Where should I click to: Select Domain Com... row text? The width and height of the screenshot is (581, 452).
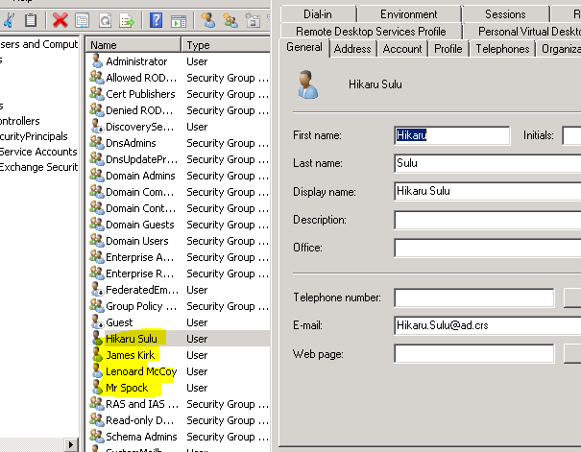tap(139, 192)
